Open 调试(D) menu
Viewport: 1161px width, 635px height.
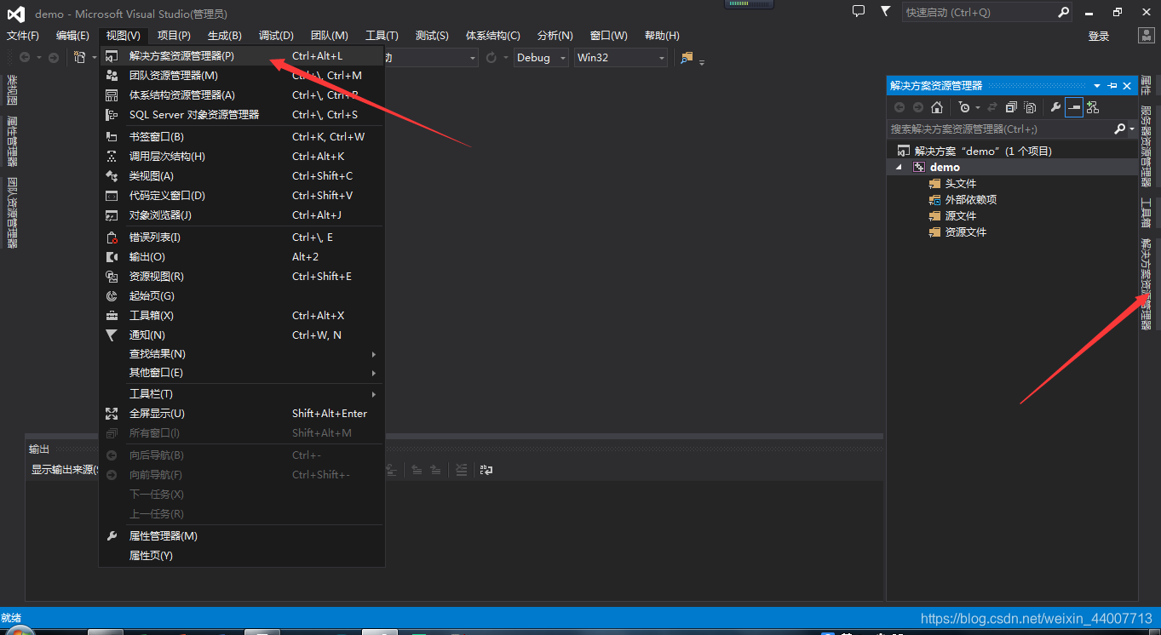(x=276, y=35)
